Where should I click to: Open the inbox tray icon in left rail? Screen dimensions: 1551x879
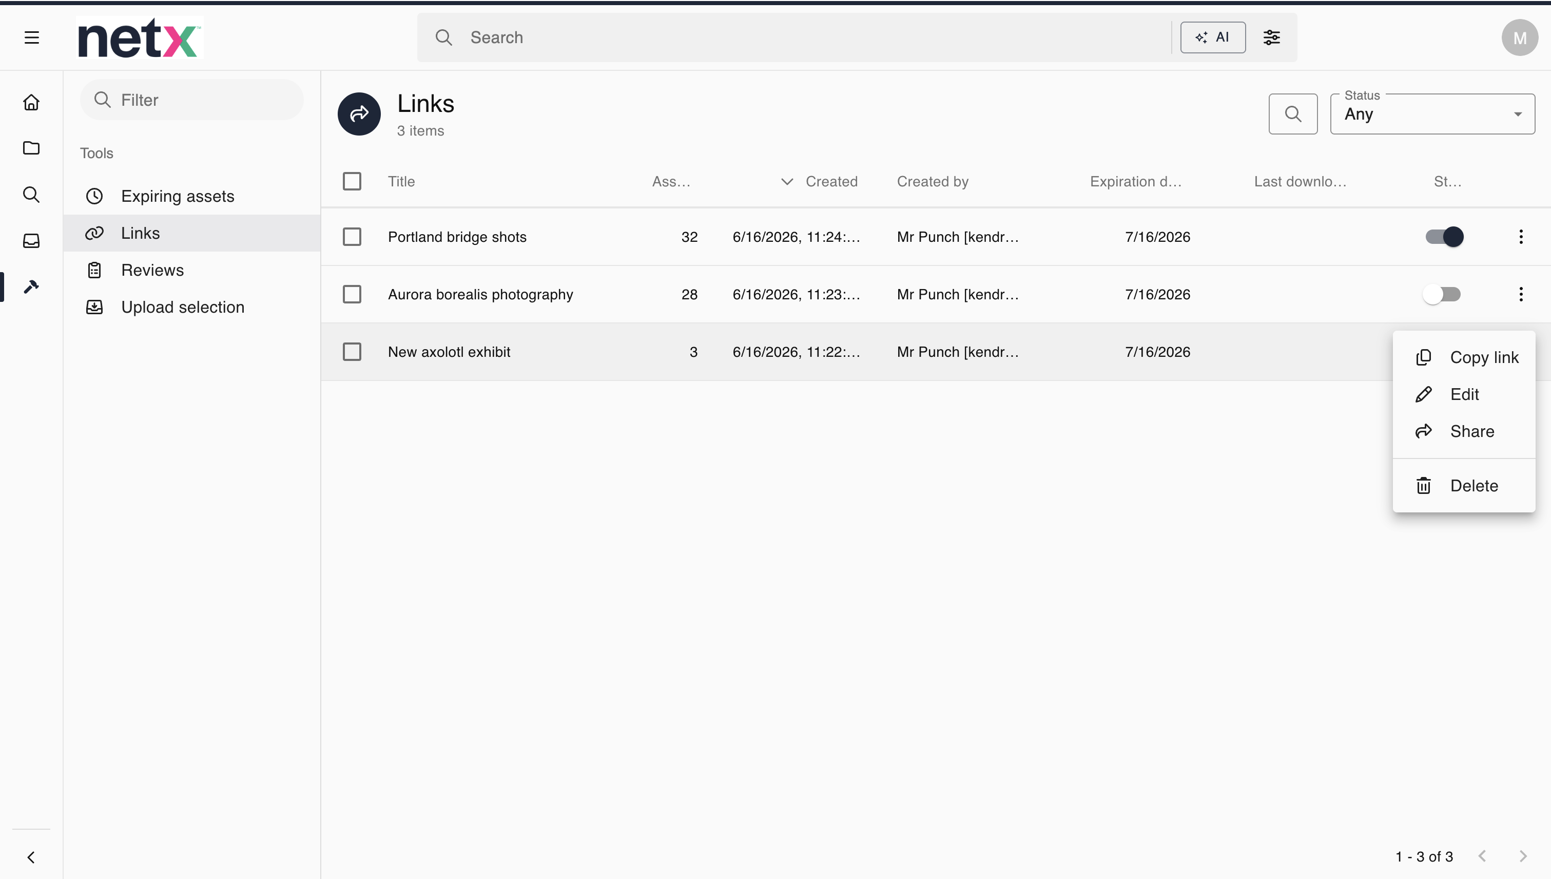pos(31,241)
